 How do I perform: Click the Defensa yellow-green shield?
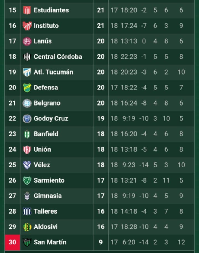pyautogui.click(x=27, y=88)
